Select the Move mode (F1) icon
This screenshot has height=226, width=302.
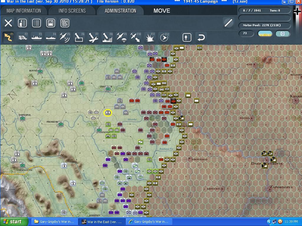(x=8, y=37)
